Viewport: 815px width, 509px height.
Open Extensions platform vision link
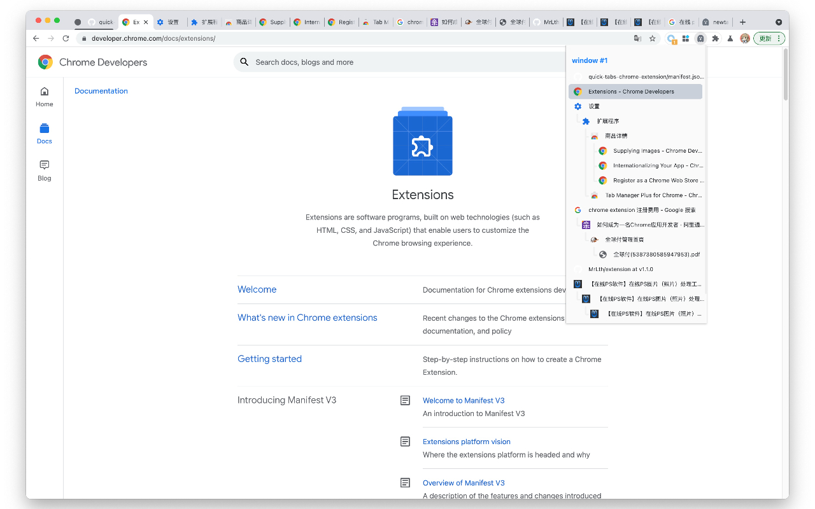coord(467,442)
